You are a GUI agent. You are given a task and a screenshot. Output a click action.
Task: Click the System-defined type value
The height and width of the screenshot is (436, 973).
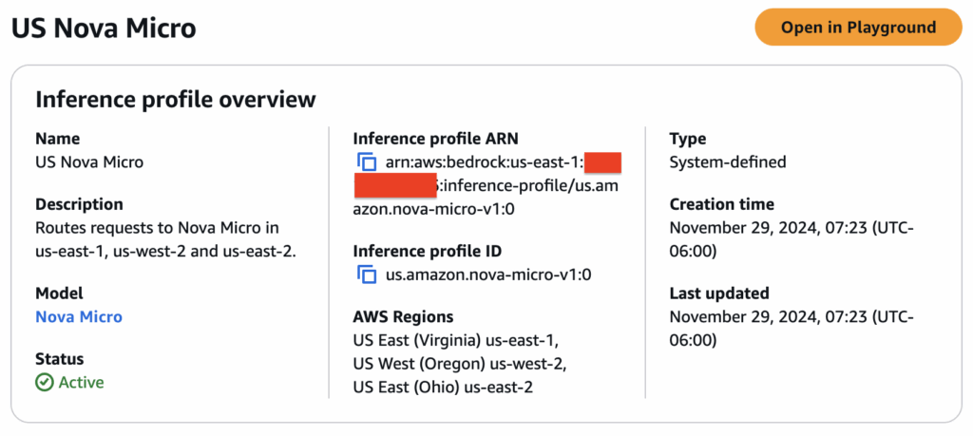[x=728, y=161]
